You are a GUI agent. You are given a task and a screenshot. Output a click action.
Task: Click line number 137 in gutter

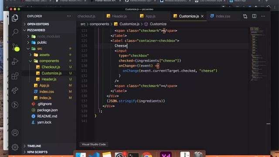tap(84, 101)
